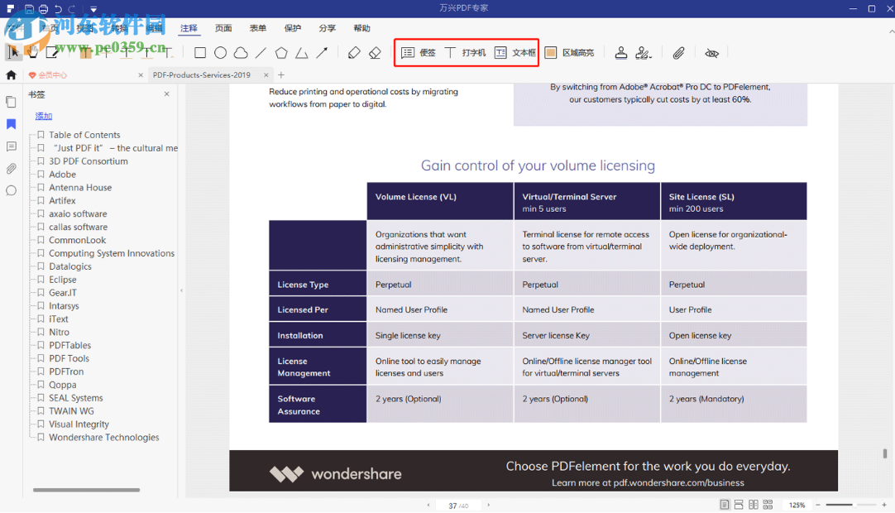Select the rectangle shape tool
The width and height of the screenshot is (895, 513).
click(200, 53)
